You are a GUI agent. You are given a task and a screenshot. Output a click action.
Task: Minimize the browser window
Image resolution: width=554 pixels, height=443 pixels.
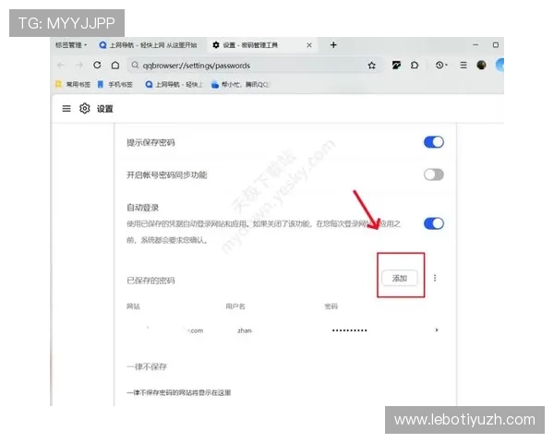click(476, 45)
